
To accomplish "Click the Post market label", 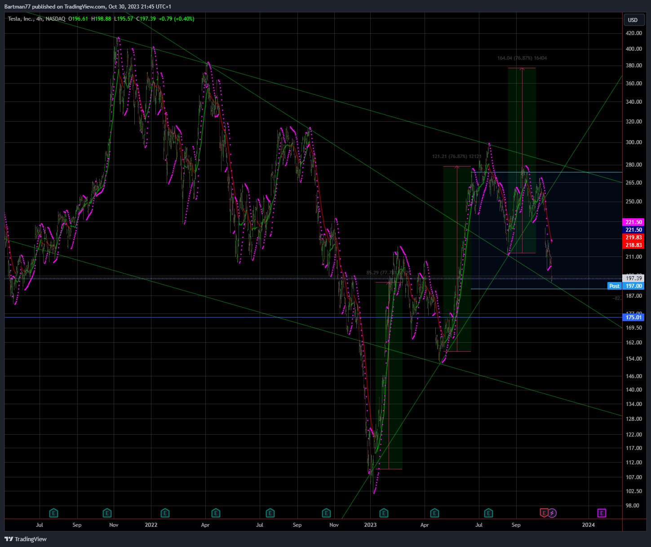I will click(x=615, y=286).
